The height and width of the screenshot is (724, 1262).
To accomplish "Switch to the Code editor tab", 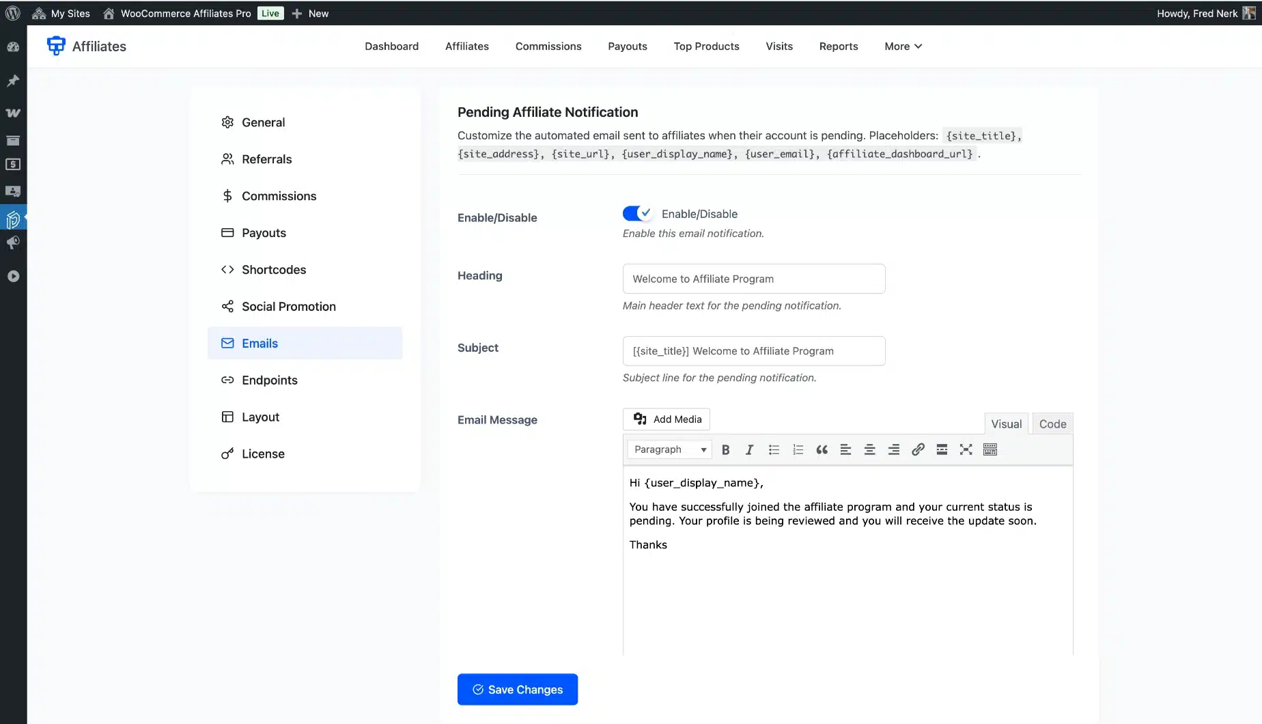I will point(1052,424).
